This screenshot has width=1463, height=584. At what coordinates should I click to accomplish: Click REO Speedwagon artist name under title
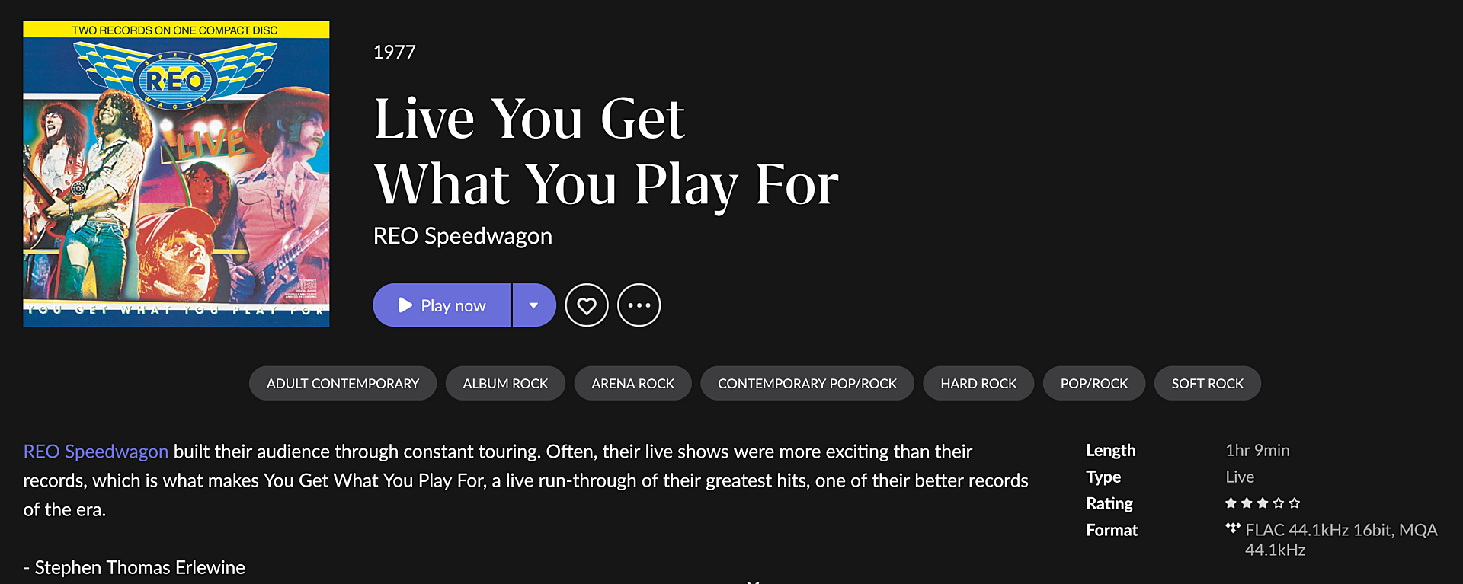click(463, 236)
